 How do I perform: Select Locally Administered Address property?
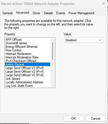27,82
